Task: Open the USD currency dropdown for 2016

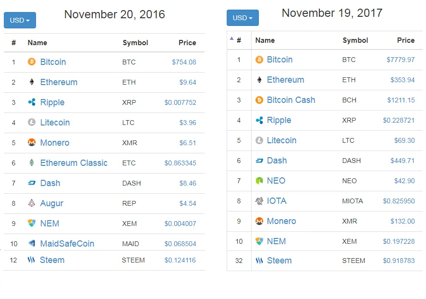Action: point(20,20)
